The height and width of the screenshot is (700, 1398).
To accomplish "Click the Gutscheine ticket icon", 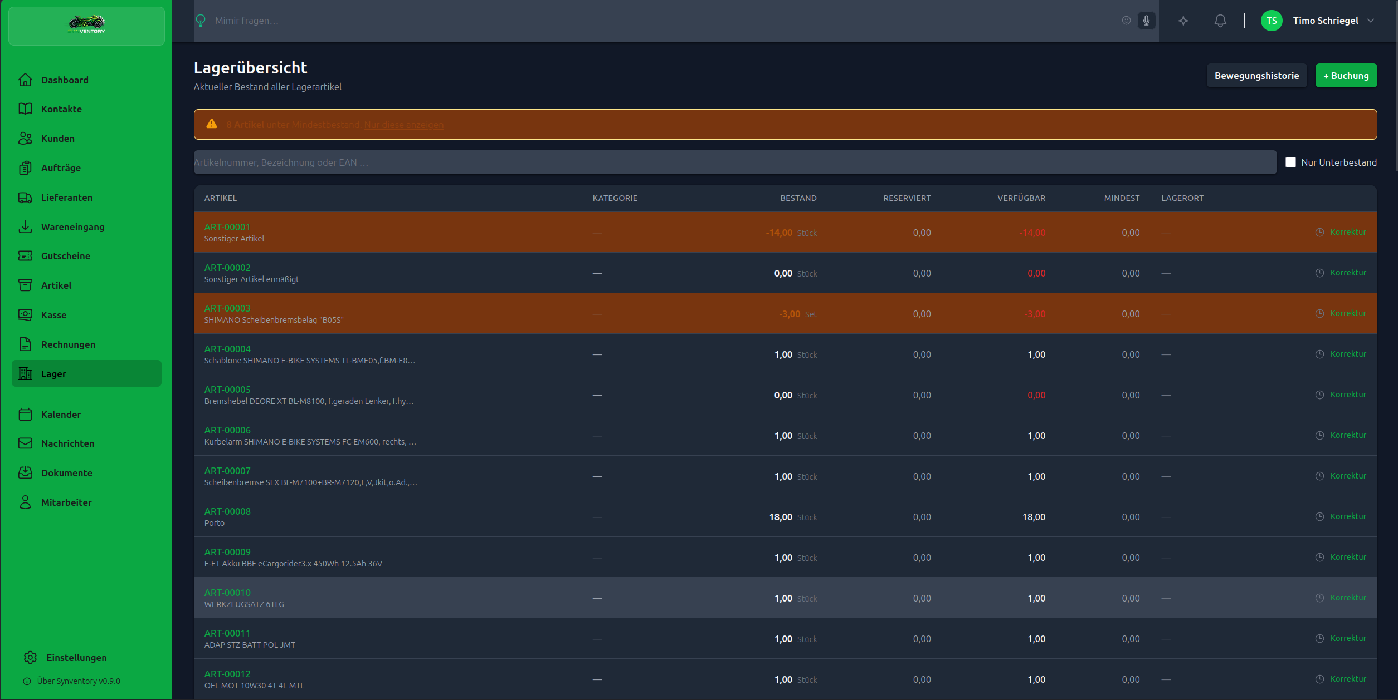I will pos(25,255).
